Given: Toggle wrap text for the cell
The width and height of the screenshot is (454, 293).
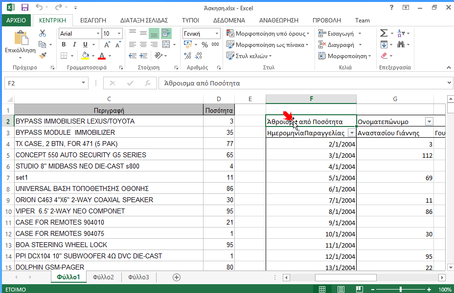Looking at the screenshot, I should 166,33.
